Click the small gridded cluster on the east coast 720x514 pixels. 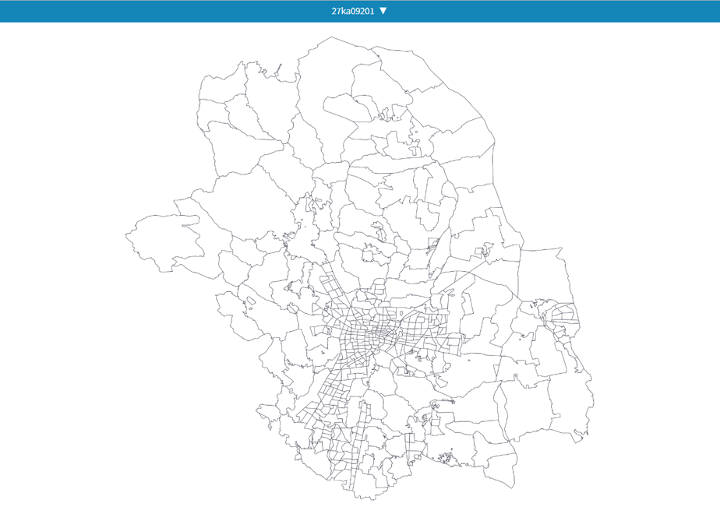point(563,321)
